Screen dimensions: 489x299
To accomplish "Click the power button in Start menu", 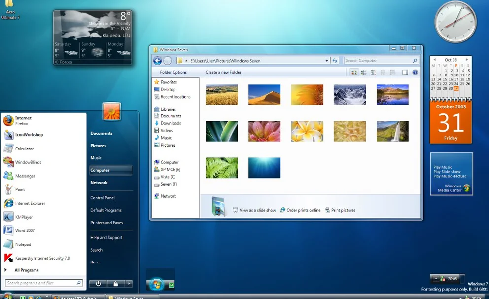I will [x=98, y=284].
